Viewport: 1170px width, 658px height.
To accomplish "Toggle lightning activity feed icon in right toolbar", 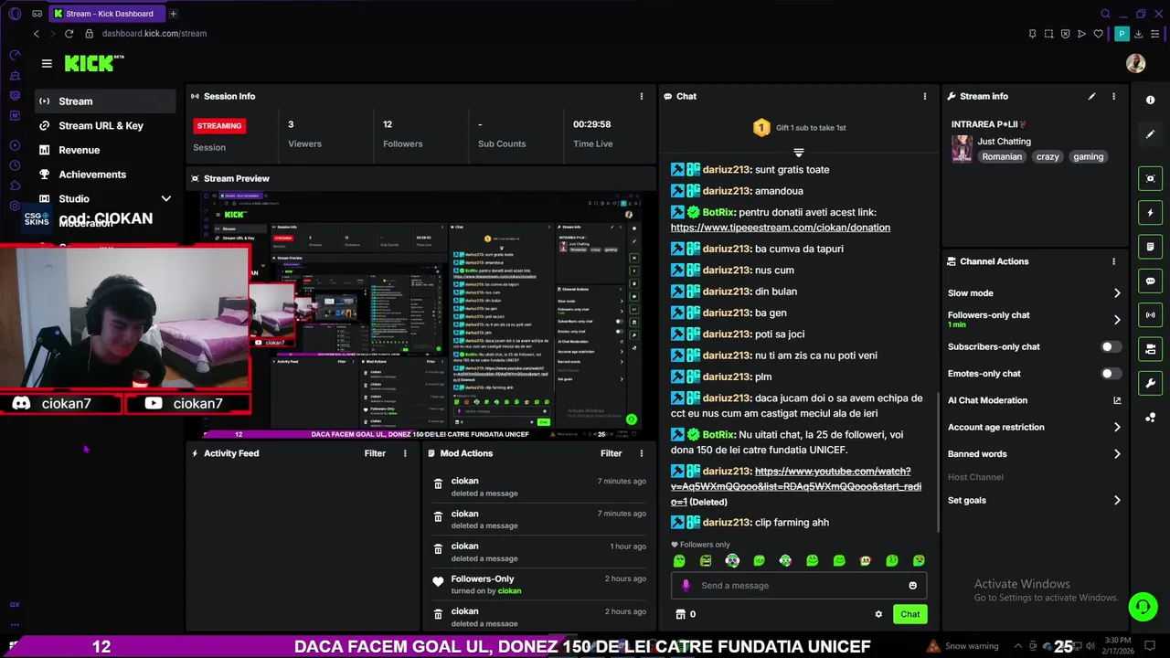I will (x=1150, y=213).
